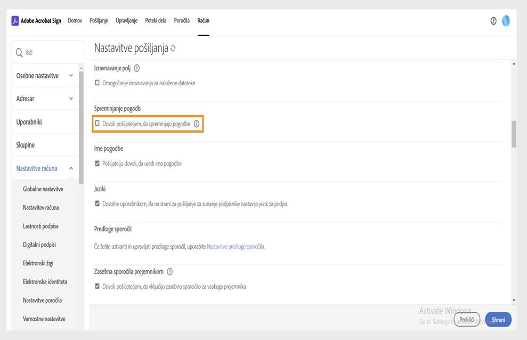This screenshot has width=527, height=340.
Task: Collapse the Nastavitve računa section
Action: point(71,168)
